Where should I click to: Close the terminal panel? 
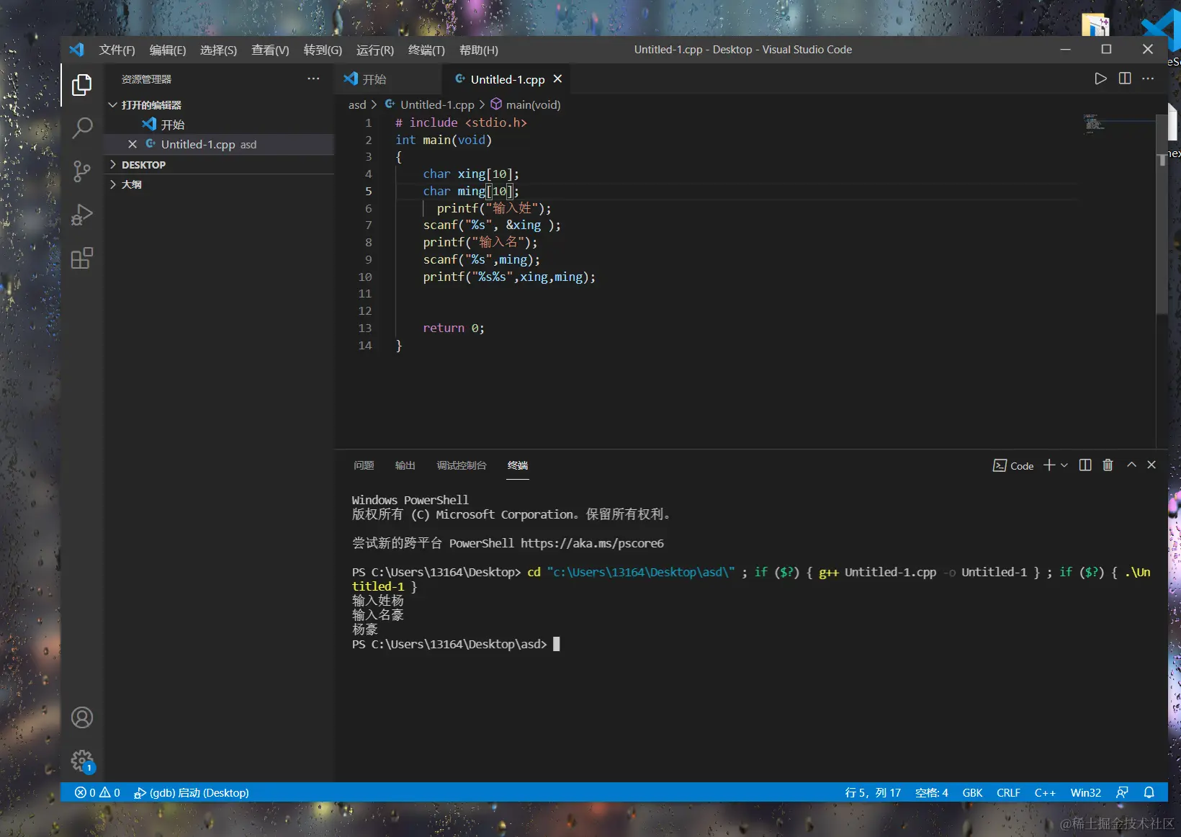coord(1151,465)
